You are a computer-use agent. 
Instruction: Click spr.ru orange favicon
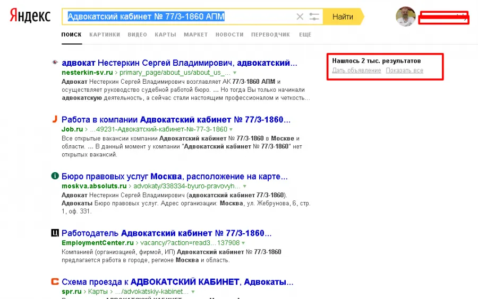[x=55, y=282]
